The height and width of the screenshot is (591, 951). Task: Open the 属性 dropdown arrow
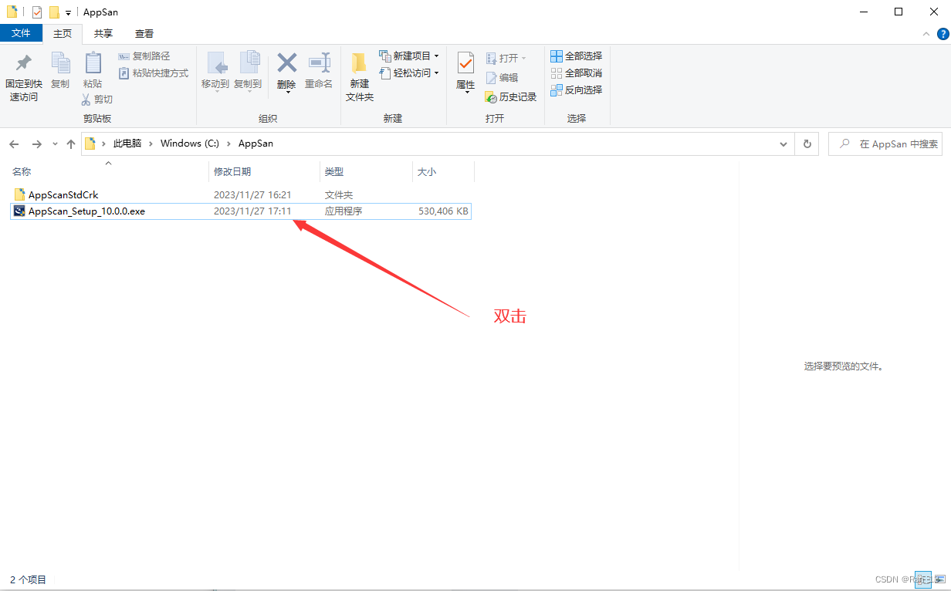[x=465, y=93]
